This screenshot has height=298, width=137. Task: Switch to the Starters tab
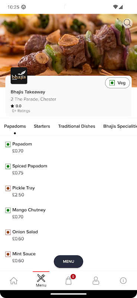point(42,126)
